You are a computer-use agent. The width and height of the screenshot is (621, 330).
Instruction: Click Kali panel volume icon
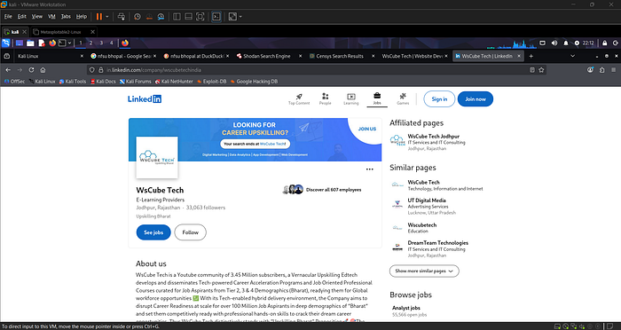[554, 43]
